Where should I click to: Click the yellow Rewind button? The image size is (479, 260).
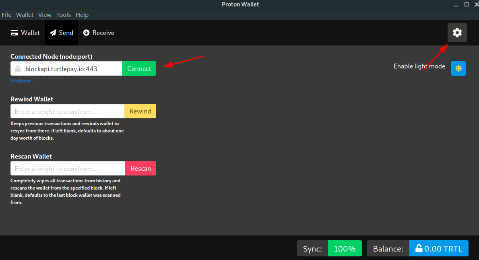[x=140, y=111]
